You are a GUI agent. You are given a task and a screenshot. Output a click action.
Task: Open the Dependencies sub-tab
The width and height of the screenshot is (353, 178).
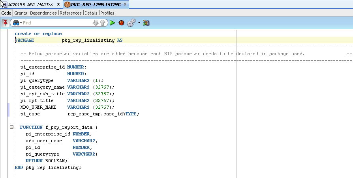point(43,13)
